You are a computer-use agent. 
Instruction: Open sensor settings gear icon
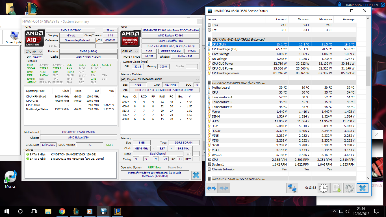coord(349,188)
